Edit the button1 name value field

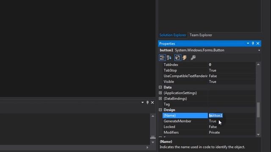point(232,115)
